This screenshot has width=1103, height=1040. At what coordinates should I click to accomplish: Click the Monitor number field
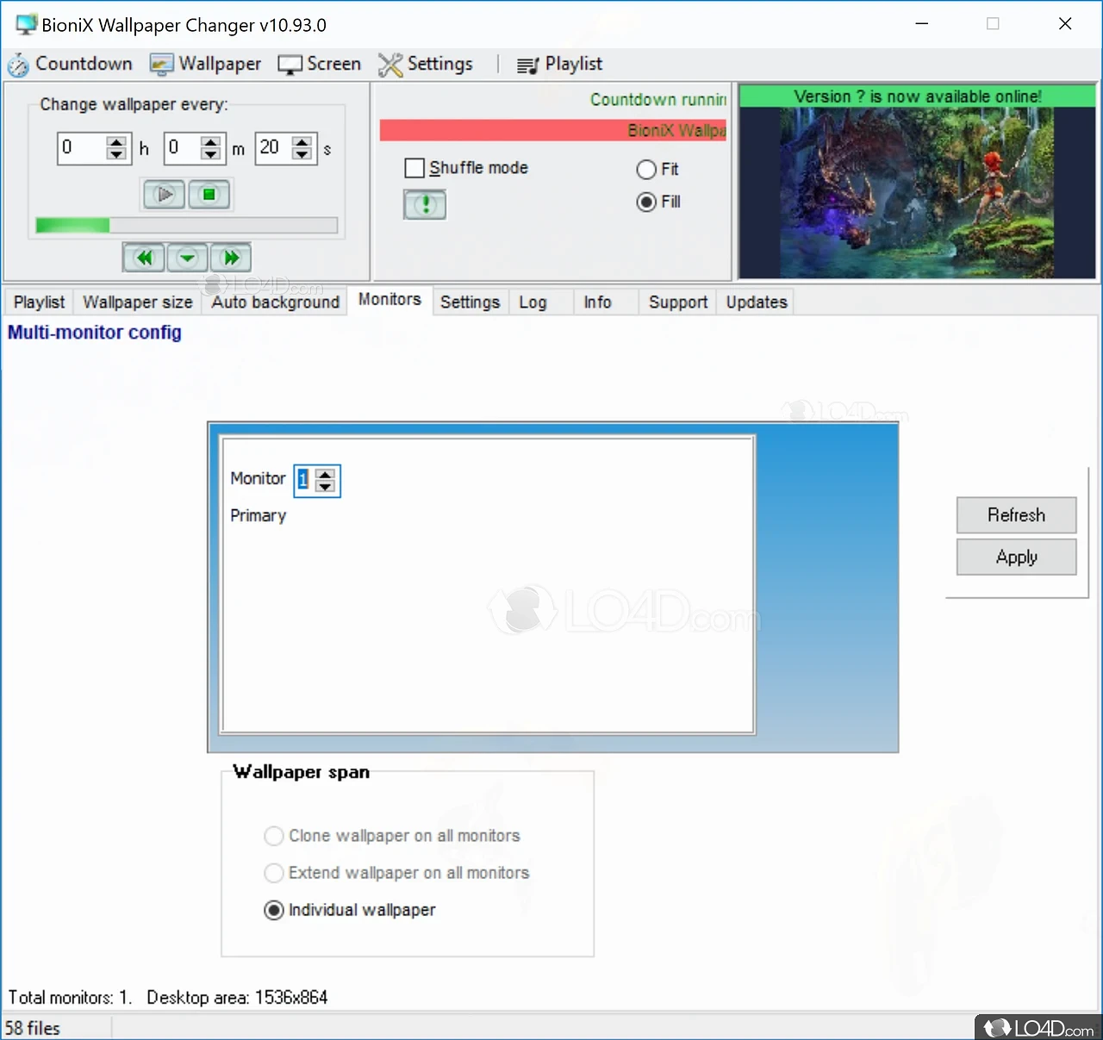tap(304, 480)
